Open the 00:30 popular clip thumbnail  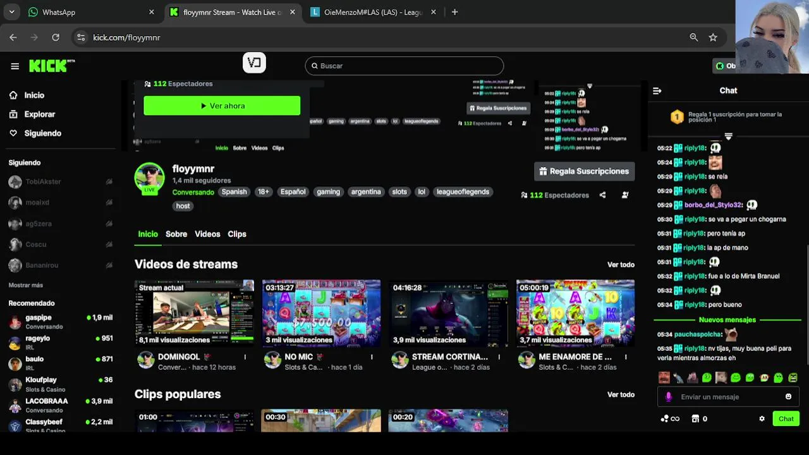pos(322,421)
